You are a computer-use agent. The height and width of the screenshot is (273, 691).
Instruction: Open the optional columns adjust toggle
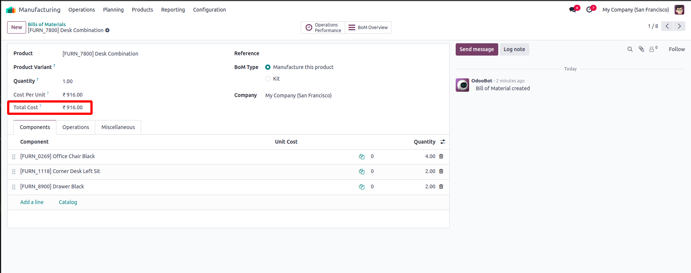coord(443,142)
